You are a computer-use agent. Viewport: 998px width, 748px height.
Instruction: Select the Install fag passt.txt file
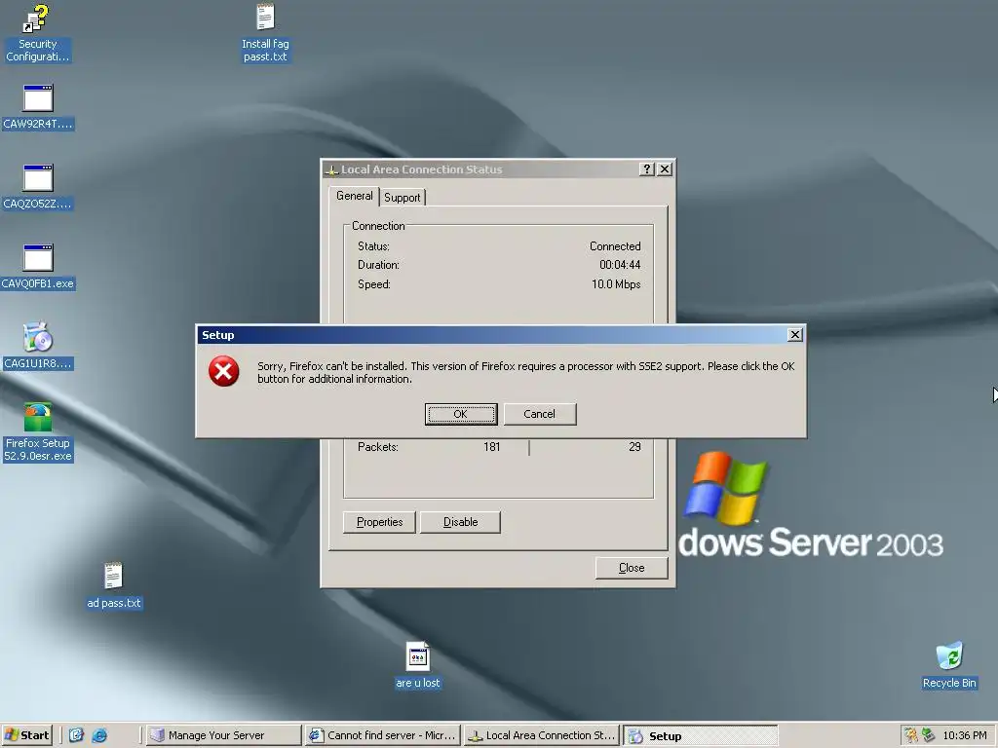[265, 33]
